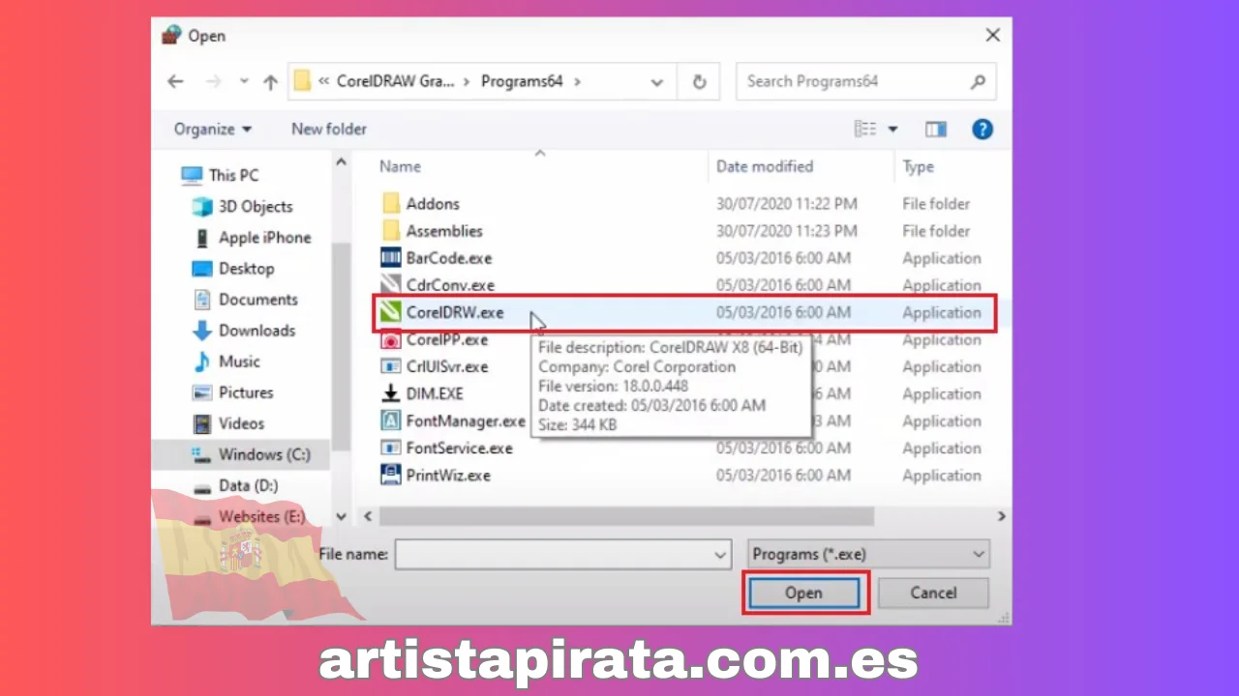The width and height of the screenshot is (1239, 696).
Task: Open recent locations dropdown arrow
Action: click(x=244, y=82)
